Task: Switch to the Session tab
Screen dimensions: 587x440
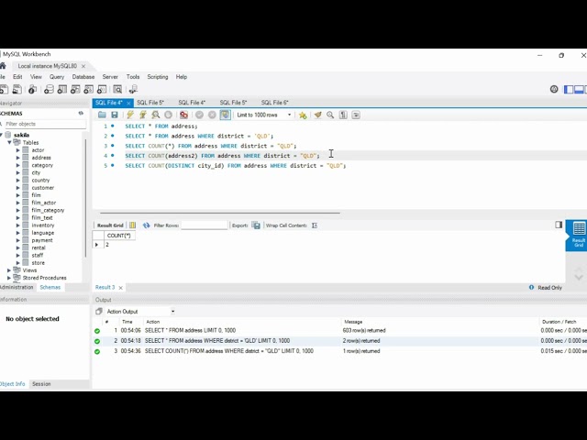Action: (41, 384)
